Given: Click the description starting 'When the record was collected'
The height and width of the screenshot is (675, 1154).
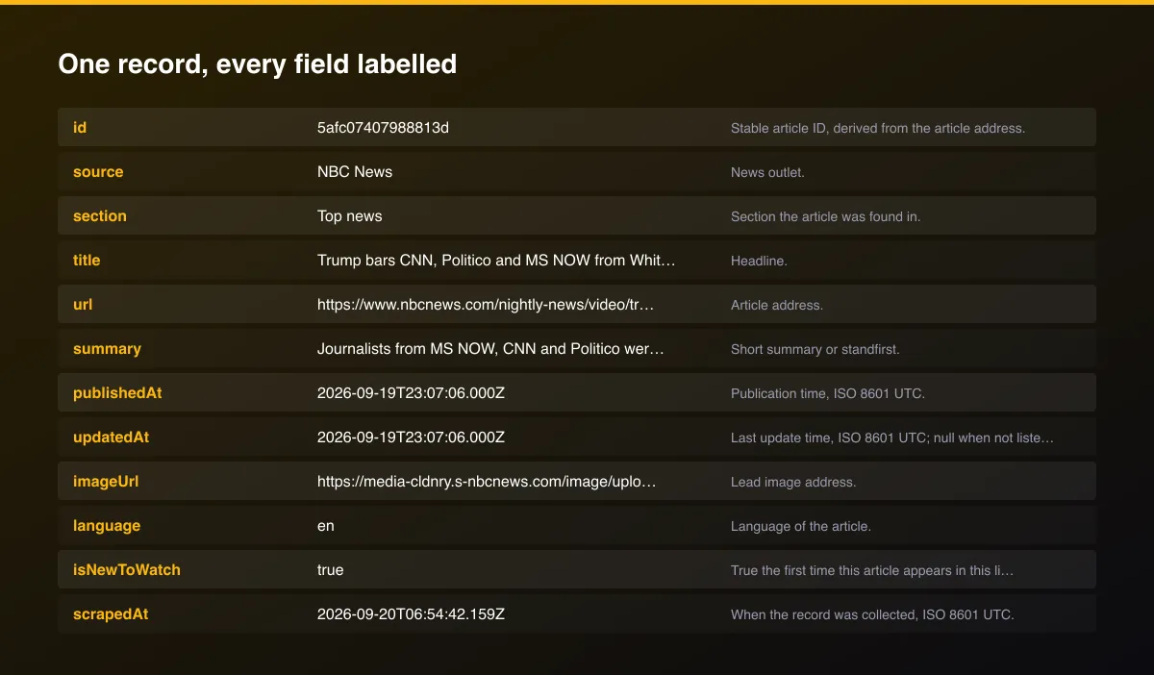Looking at the screenshot, I should click(x=872, y=614).
